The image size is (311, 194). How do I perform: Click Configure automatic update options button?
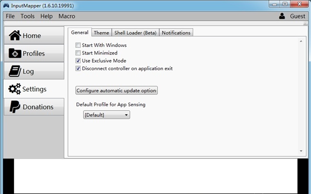[x=116, y=90]
